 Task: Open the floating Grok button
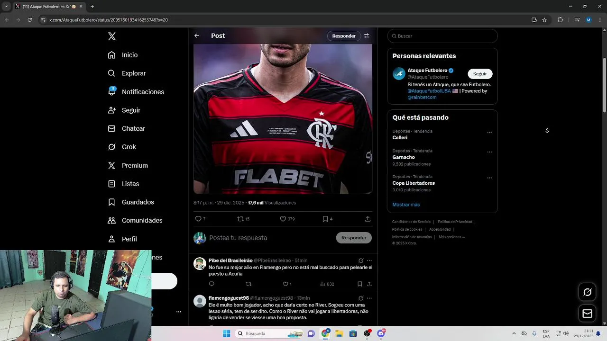click(587, 292)
